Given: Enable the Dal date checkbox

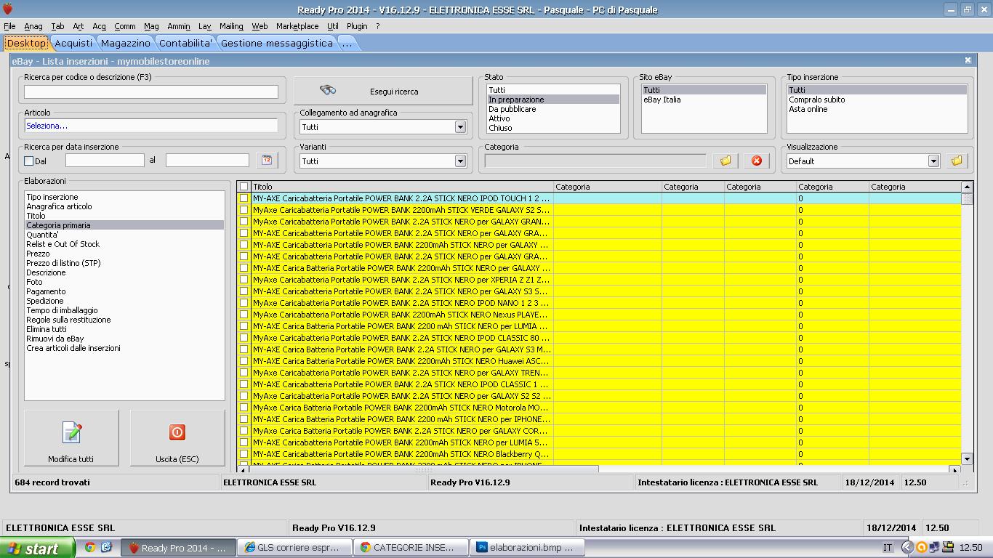Looking at the screenshot, I should click(29, 161).
